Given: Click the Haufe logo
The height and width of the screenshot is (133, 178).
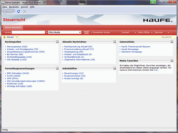Looking at the screenshot, I should coord(158,20).
